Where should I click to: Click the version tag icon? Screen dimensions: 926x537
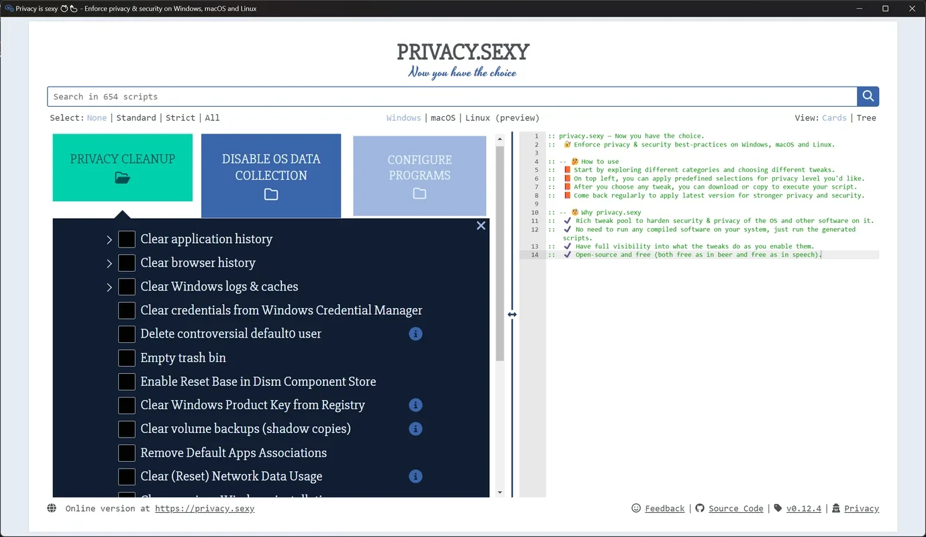[x=778, y=508]
